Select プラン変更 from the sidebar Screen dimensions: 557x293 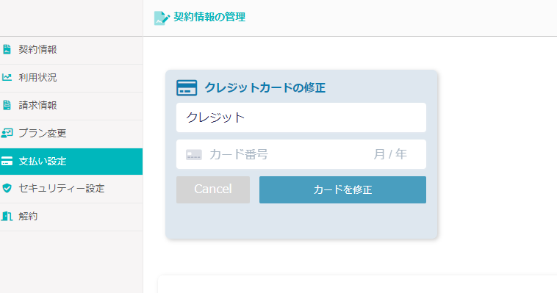coord(71,134)
